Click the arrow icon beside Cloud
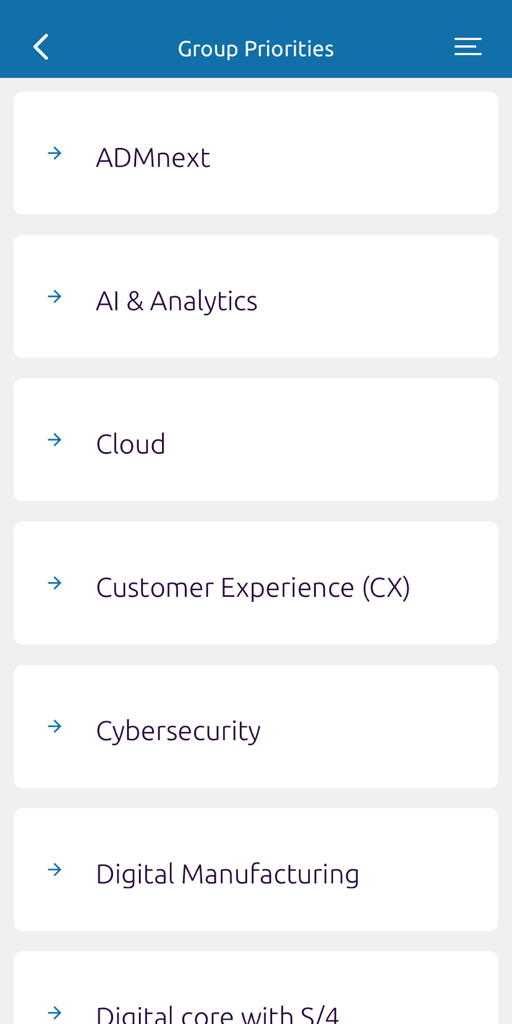 (x=55, y=440)
